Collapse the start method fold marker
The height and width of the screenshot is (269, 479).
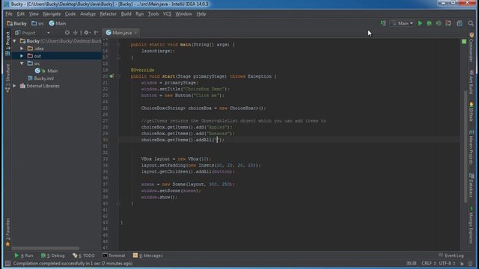pos(118,76)
